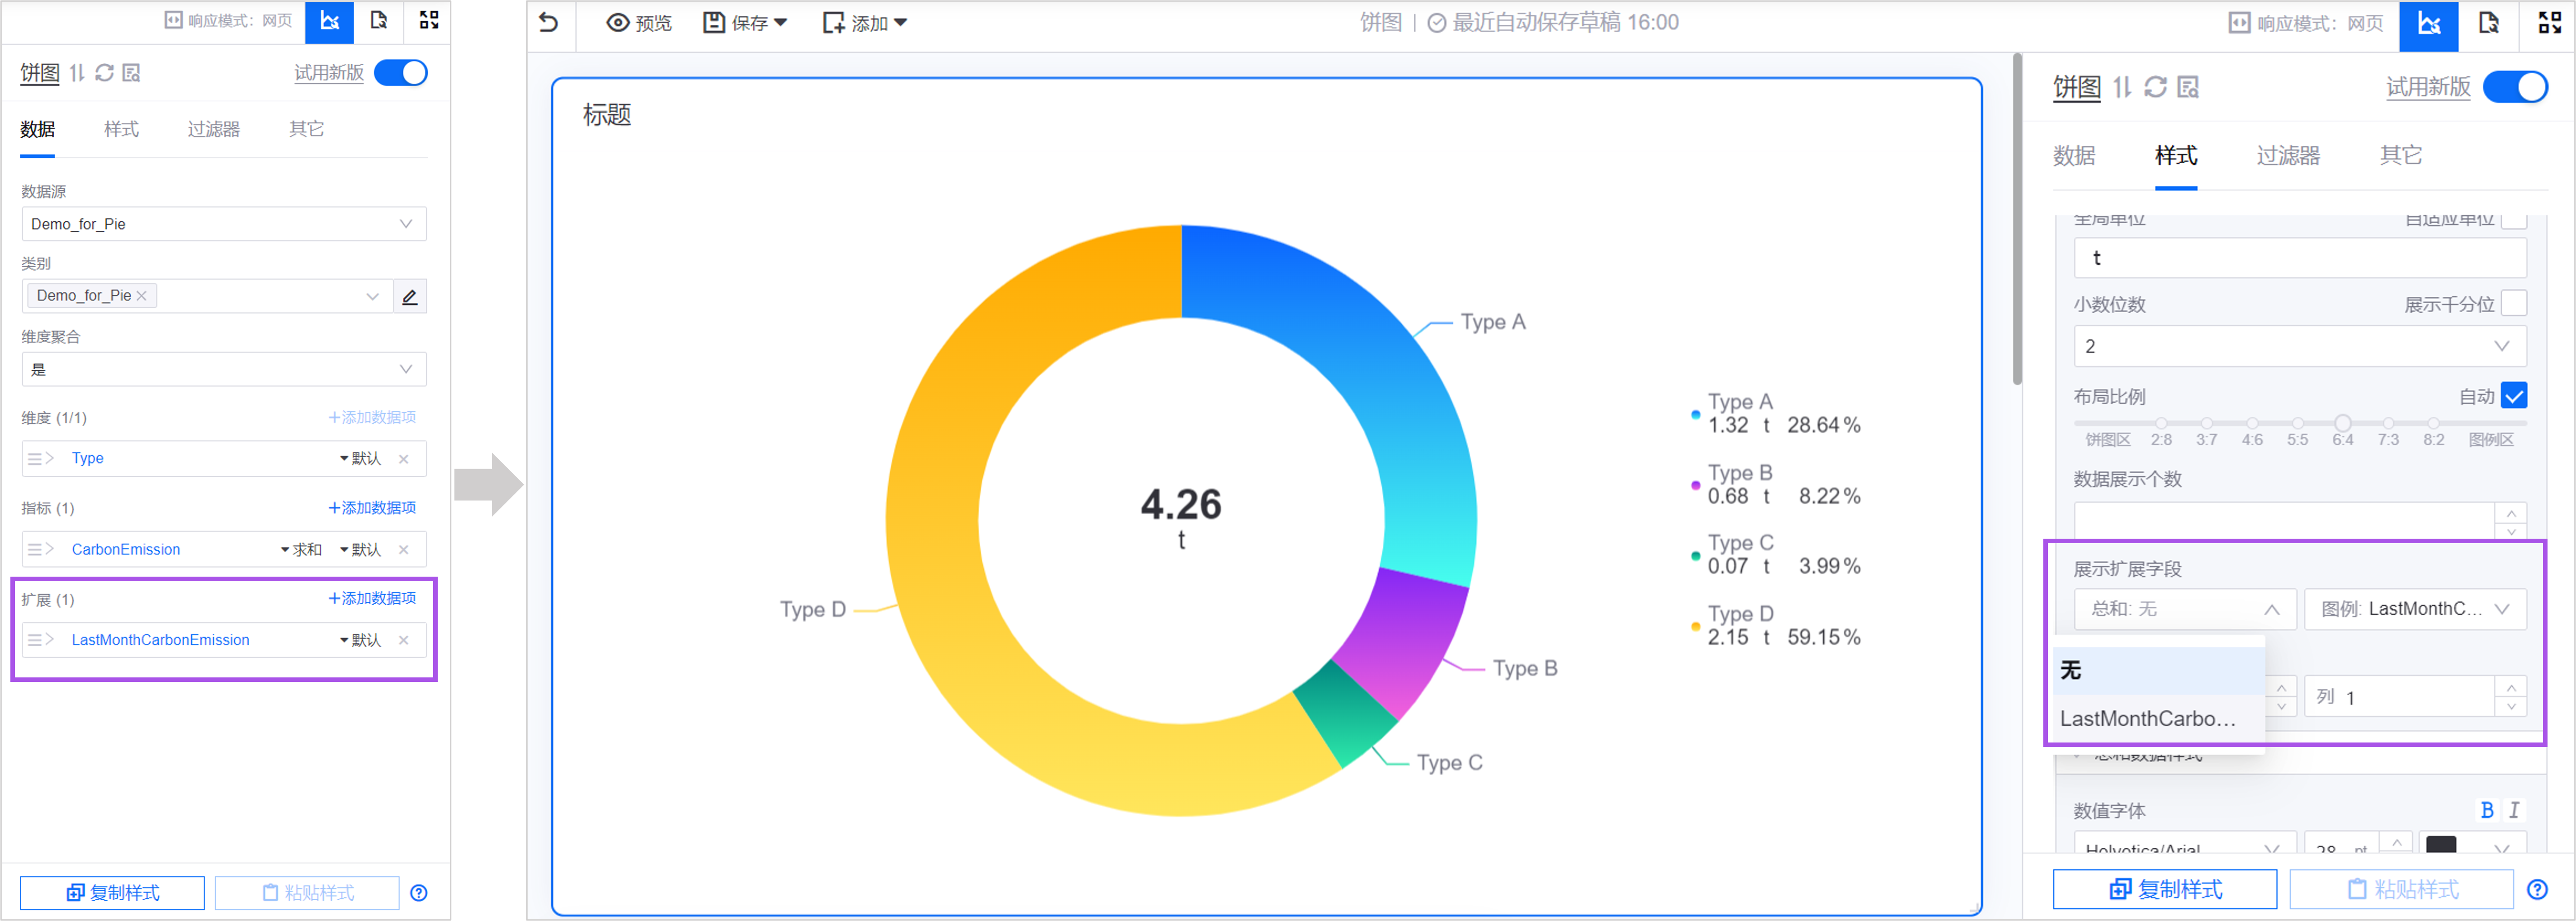Click bold B icon for 数值字体

tap(2487, 810)
